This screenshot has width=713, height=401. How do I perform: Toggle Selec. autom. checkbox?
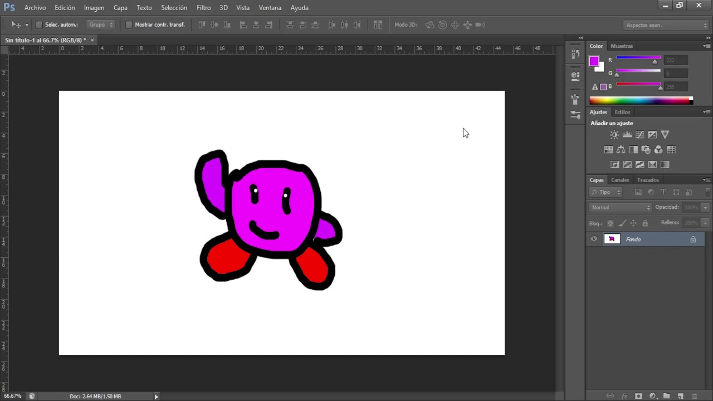click(39, 25)
